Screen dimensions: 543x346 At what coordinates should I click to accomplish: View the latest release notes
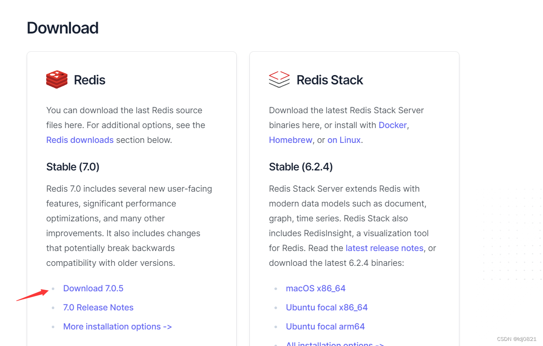(384, 248)
